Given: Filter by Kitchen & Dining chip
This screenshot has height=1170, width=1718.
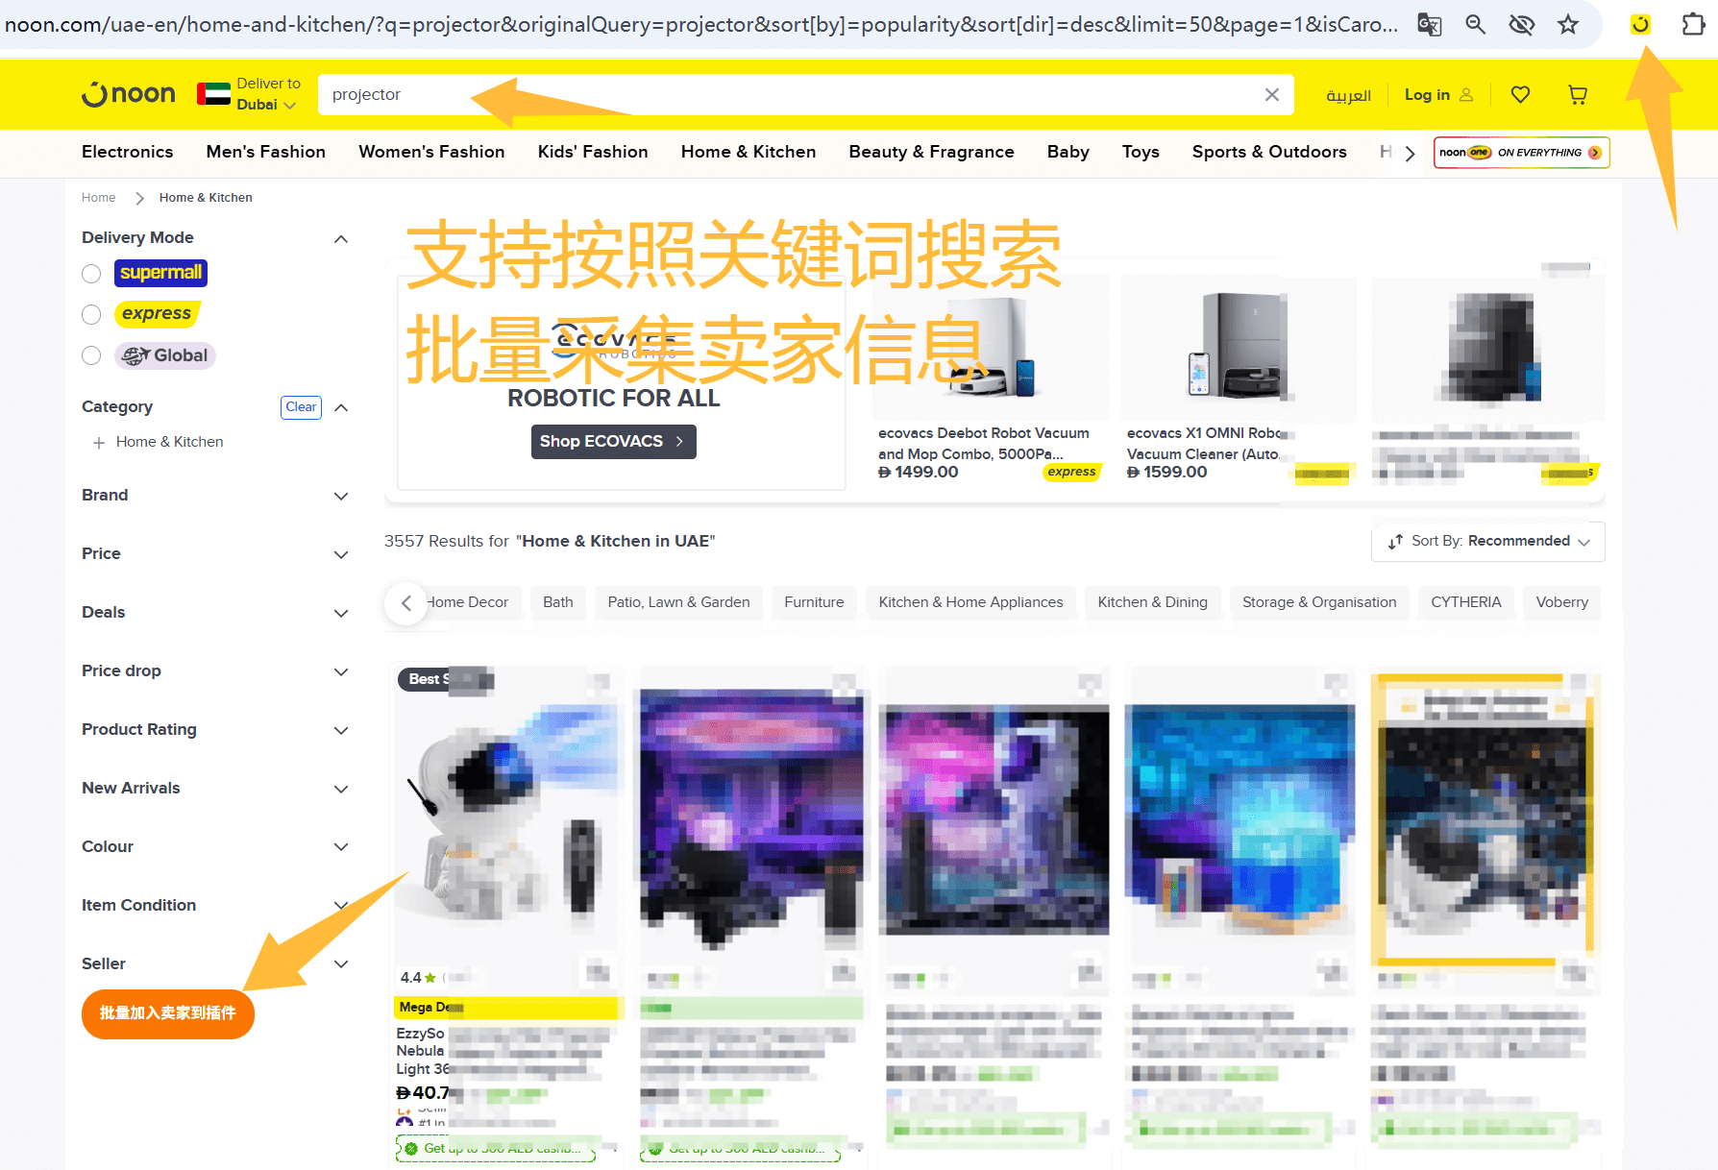Looking at the screenshot, I should click(1152, 602).
